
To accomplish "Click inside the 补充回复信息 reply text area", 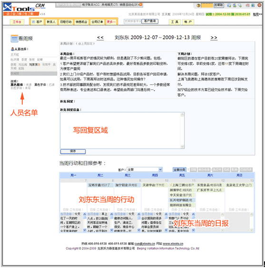I will (x=120, y=130).
